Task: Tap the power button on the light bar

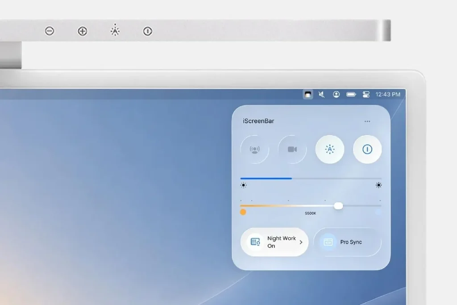Action: click(147, 31)
